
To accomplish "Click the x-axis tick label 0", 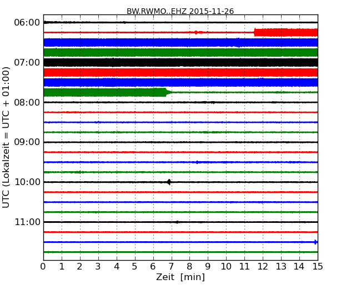I will coord(43,267).
